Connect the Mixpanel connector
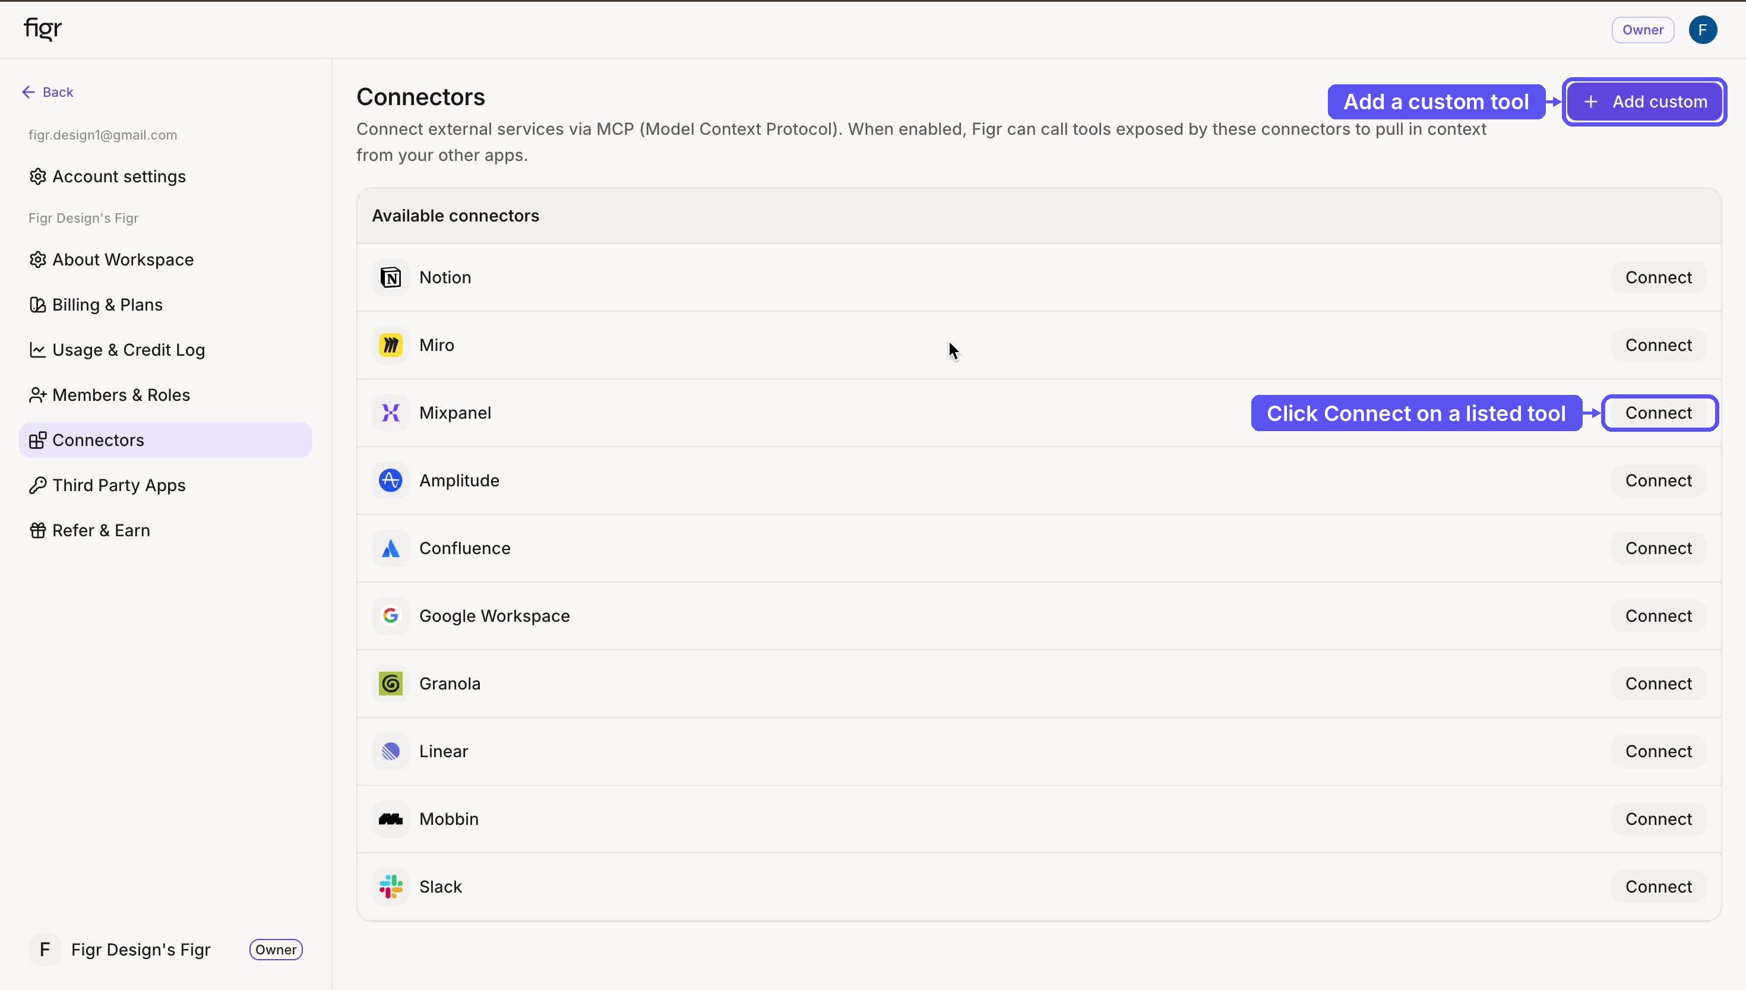 (1658, 413)
